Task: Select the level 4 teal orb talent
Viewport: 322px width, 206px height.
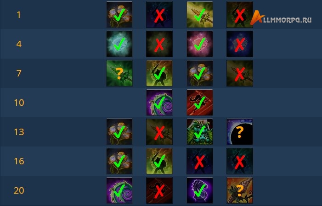Action: (119, 44)
